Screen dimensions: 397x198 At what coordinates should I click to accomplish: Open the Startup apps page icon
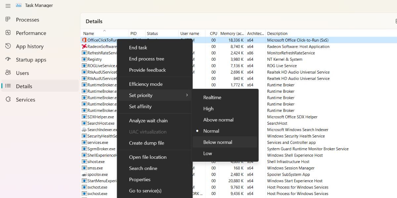[x=8, y=59]
